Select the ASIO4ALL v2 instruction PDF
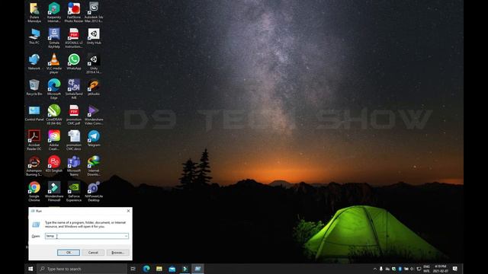This screenshot has height=274, width=488. point(74,38)
